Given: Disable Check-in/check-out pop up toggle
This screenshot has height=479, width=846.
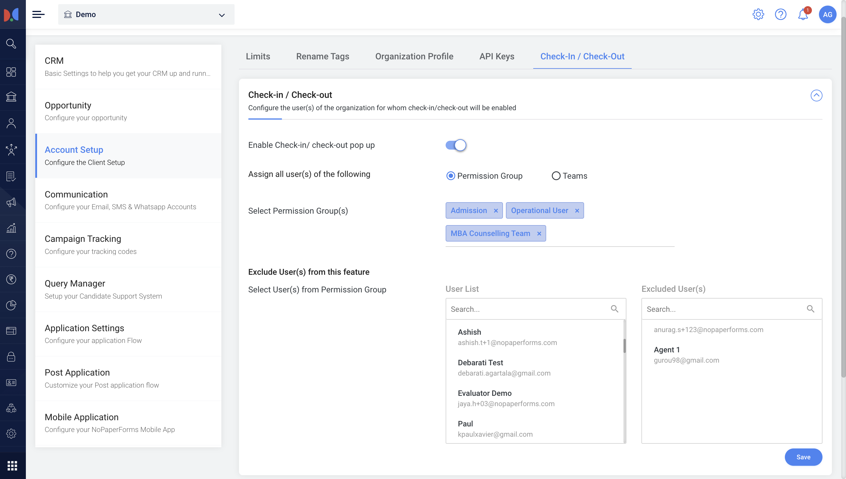Looking at the screenshot, I should (x=456, y=145).
